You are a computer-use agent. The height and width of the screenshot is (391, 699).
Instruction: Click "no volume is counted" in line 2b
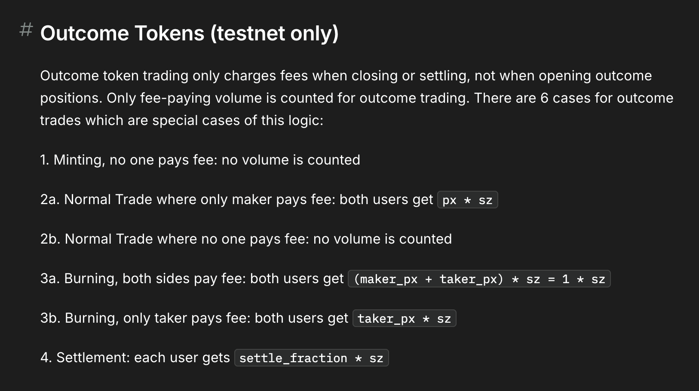(383, 239)
